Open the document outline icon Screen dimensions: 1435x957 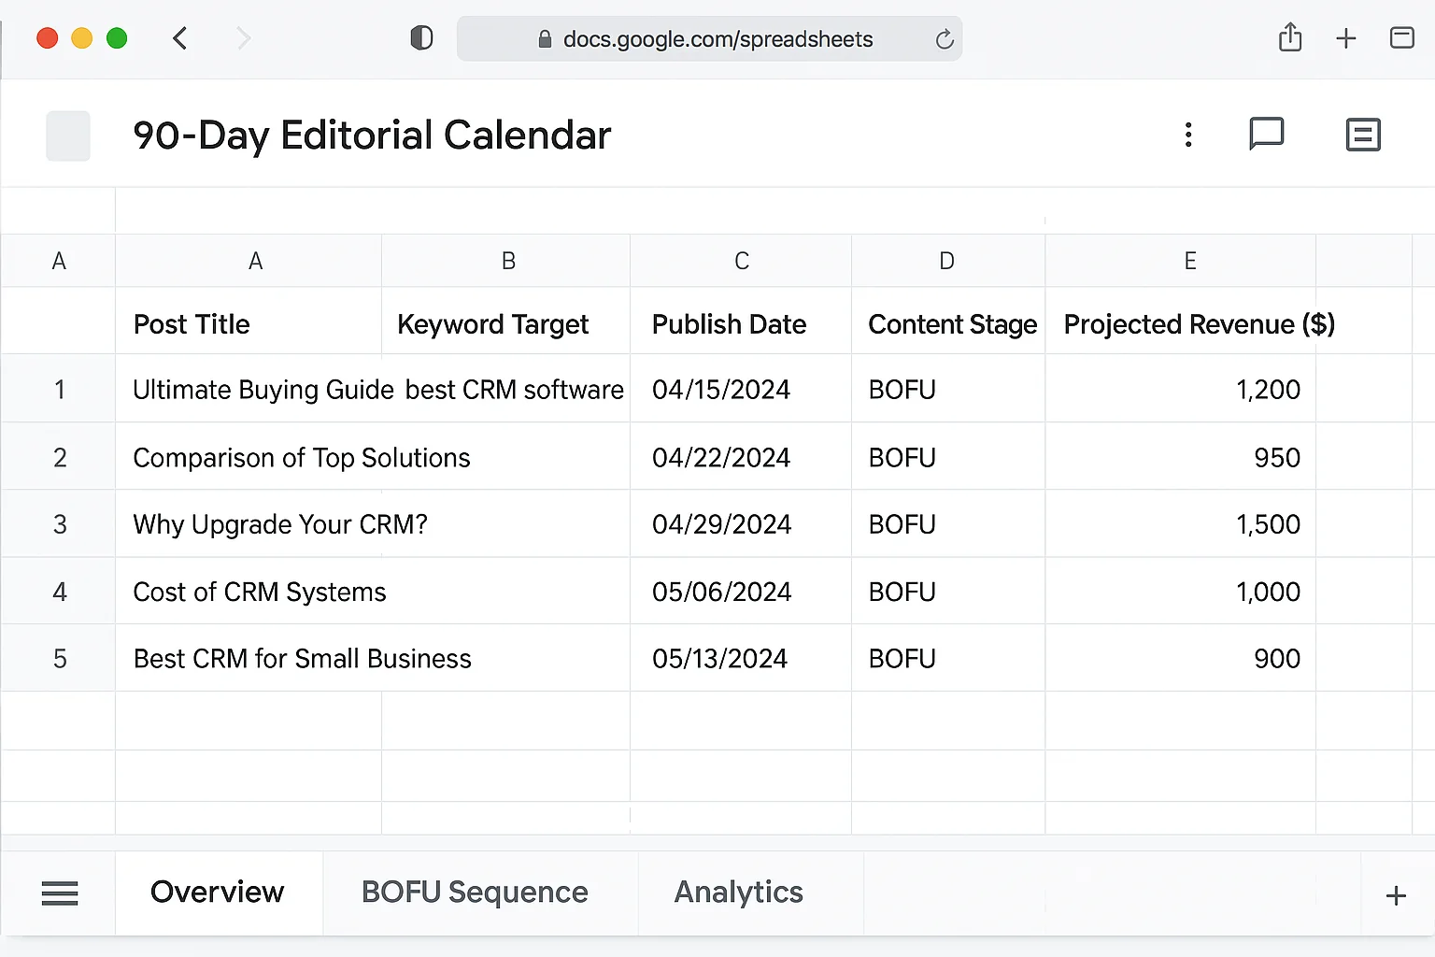pos(1363,134)
